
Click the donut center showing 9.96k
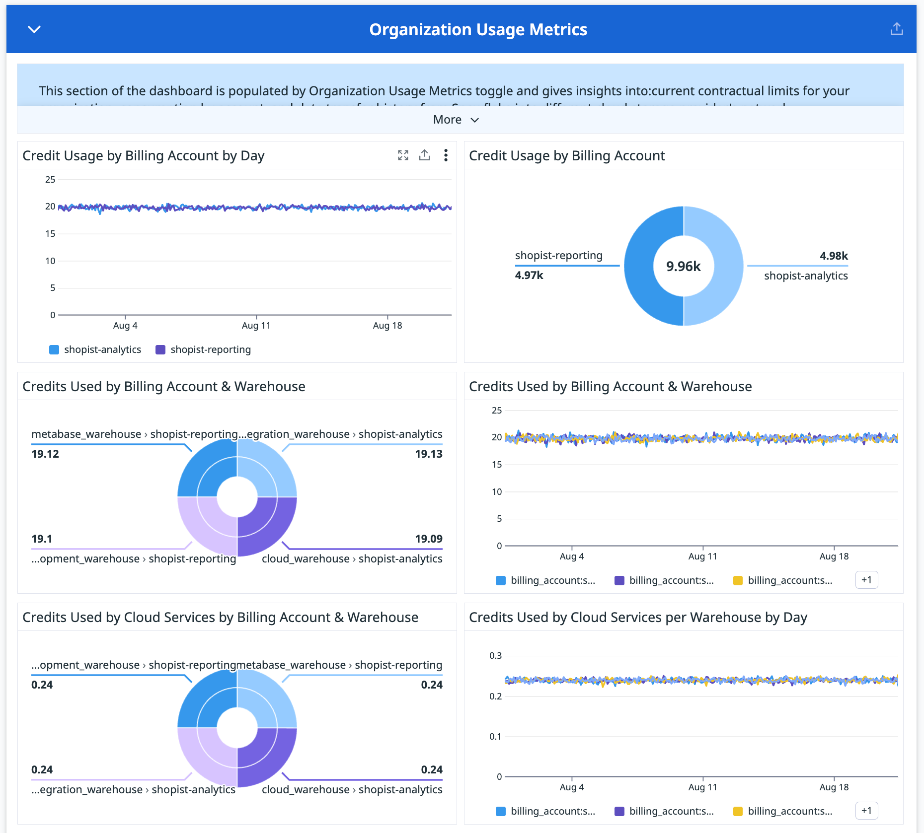point(683,266)
